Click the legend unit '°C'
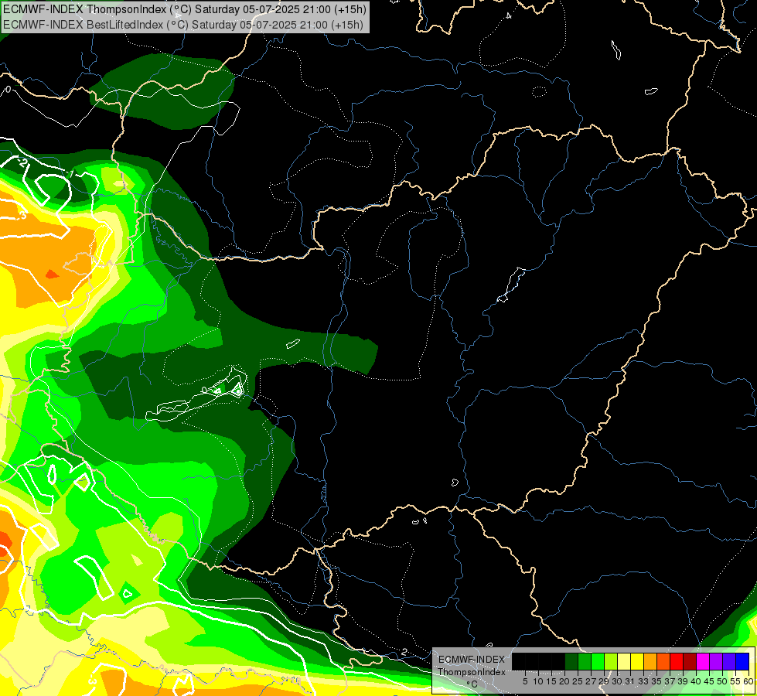The height and width of the screenshot is (696, 757). click(472, 684)
